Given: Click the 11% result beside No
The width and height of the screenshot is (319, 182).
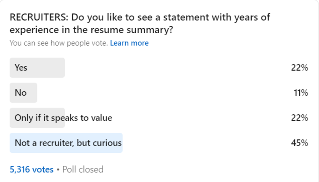Looking at the screenshot, I should coord(301,93).
